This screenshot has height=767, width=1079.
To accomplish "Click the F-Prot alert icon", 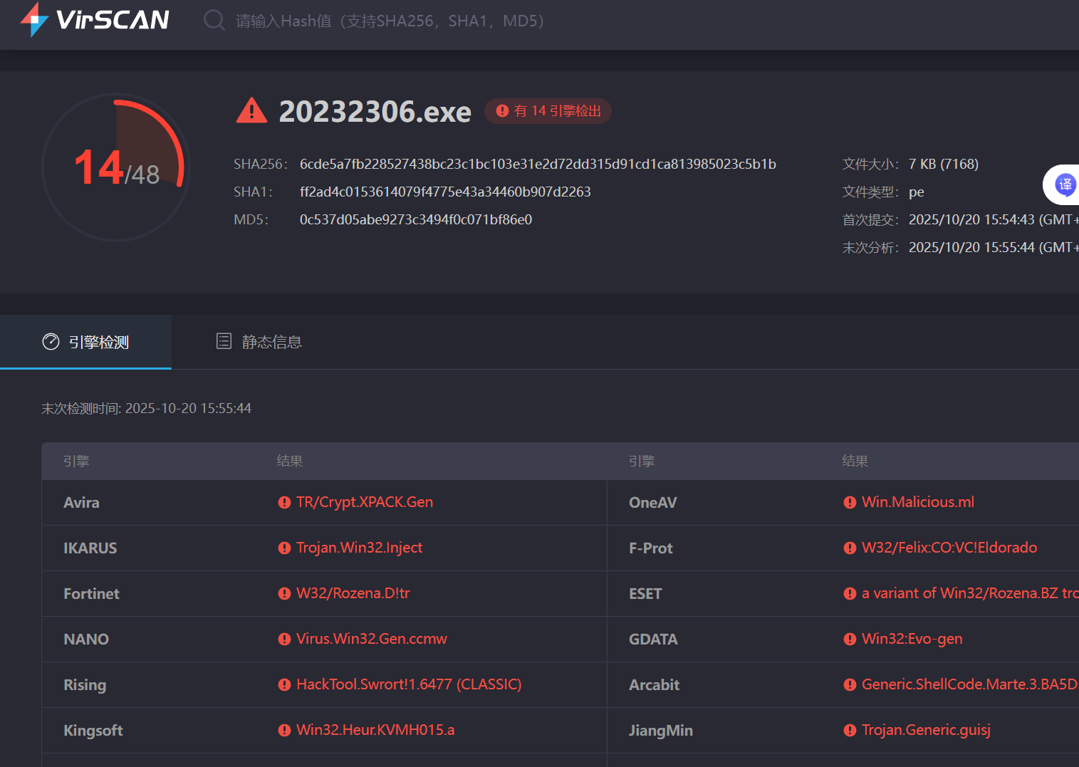I will point(850,548).
